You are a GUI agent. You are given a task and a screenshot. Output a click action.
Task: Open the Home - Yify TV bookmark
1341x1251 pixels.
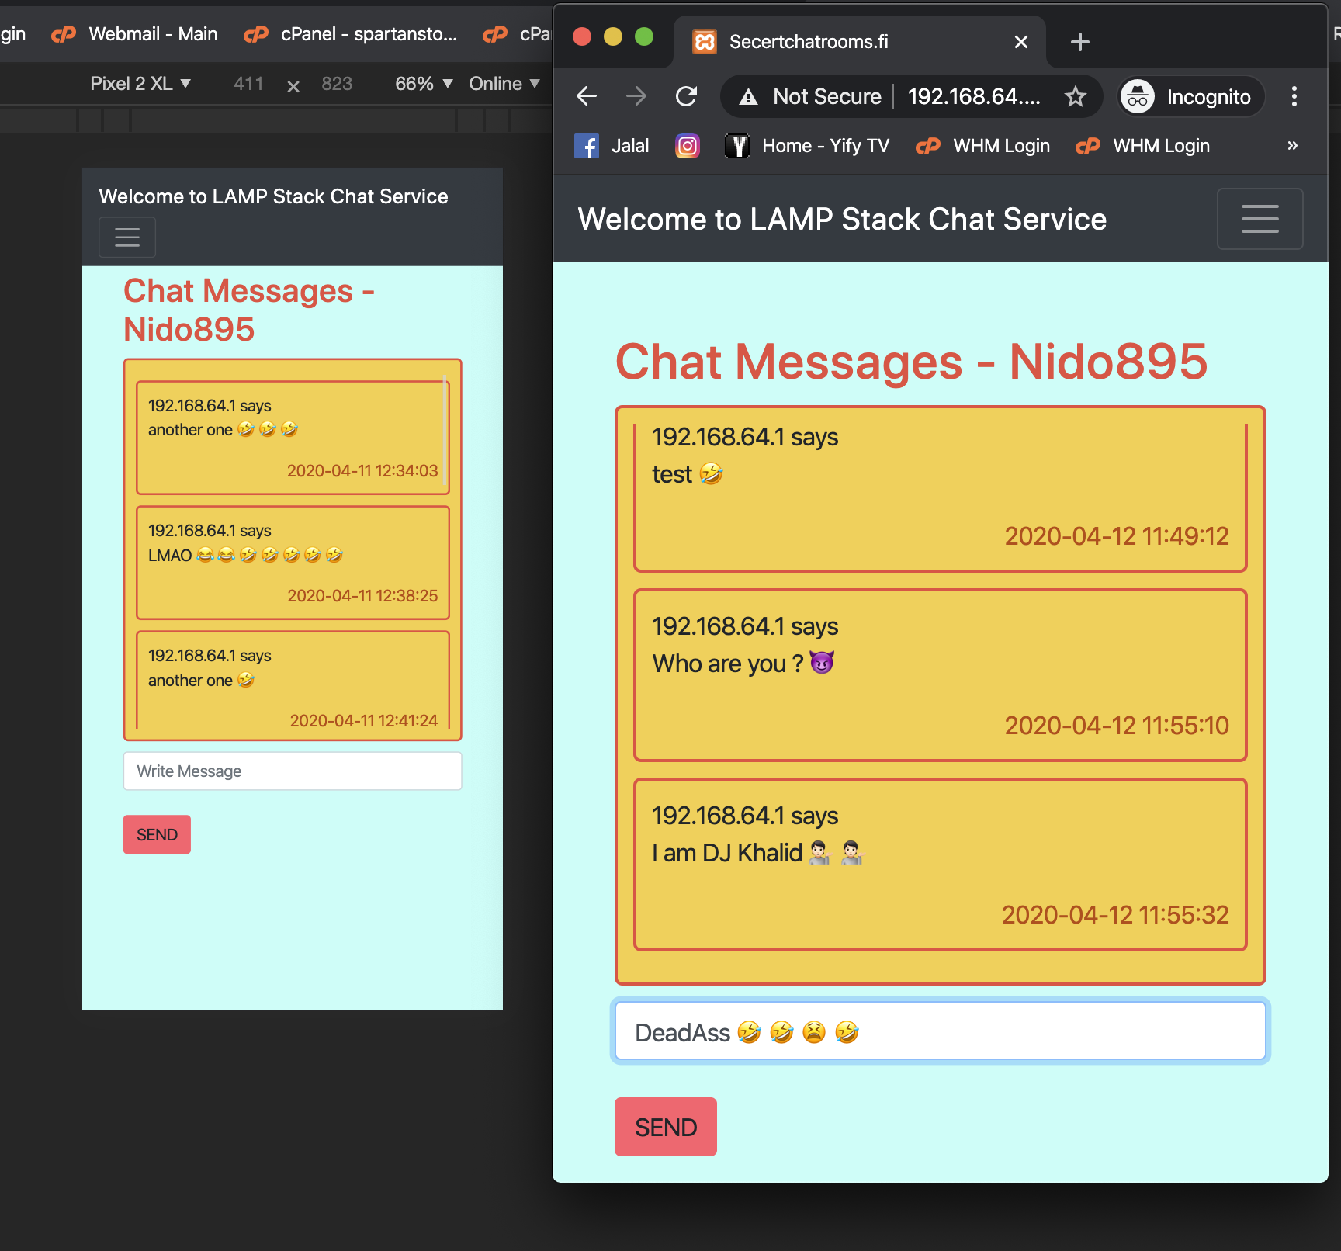click(807, 146)
